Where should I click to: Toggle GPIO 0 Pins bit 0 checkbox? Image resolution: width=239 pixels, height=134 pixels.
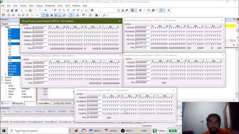tap(118, 49)
